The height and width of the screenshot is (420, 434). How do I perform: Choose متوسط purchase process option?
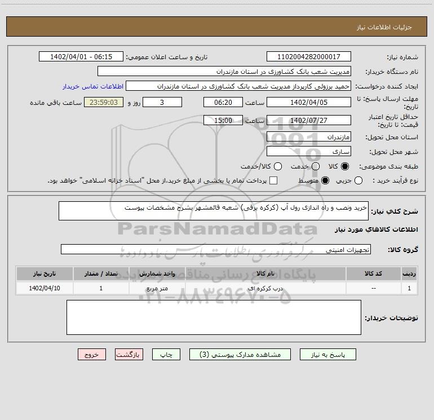[325, 181]
